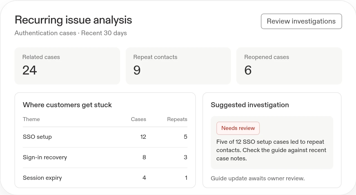The width and height of the screenshot is (356, 195).
Task: Open the Repeat contacts stat card
Action: tap(178, 66)
